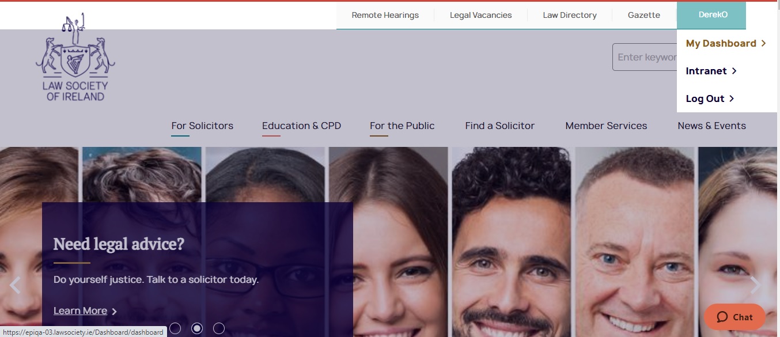The image size is (780, 337).
Task: Collapse the DerekO account dropdown
Action: click(x=713, y=15)
